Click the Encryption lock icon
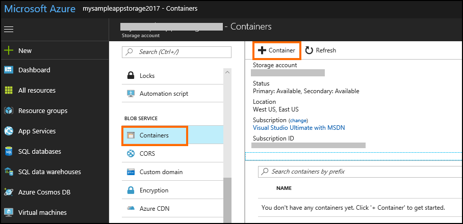Image resolution: width=463 pixels, height=224 pixels. (131, 190)
